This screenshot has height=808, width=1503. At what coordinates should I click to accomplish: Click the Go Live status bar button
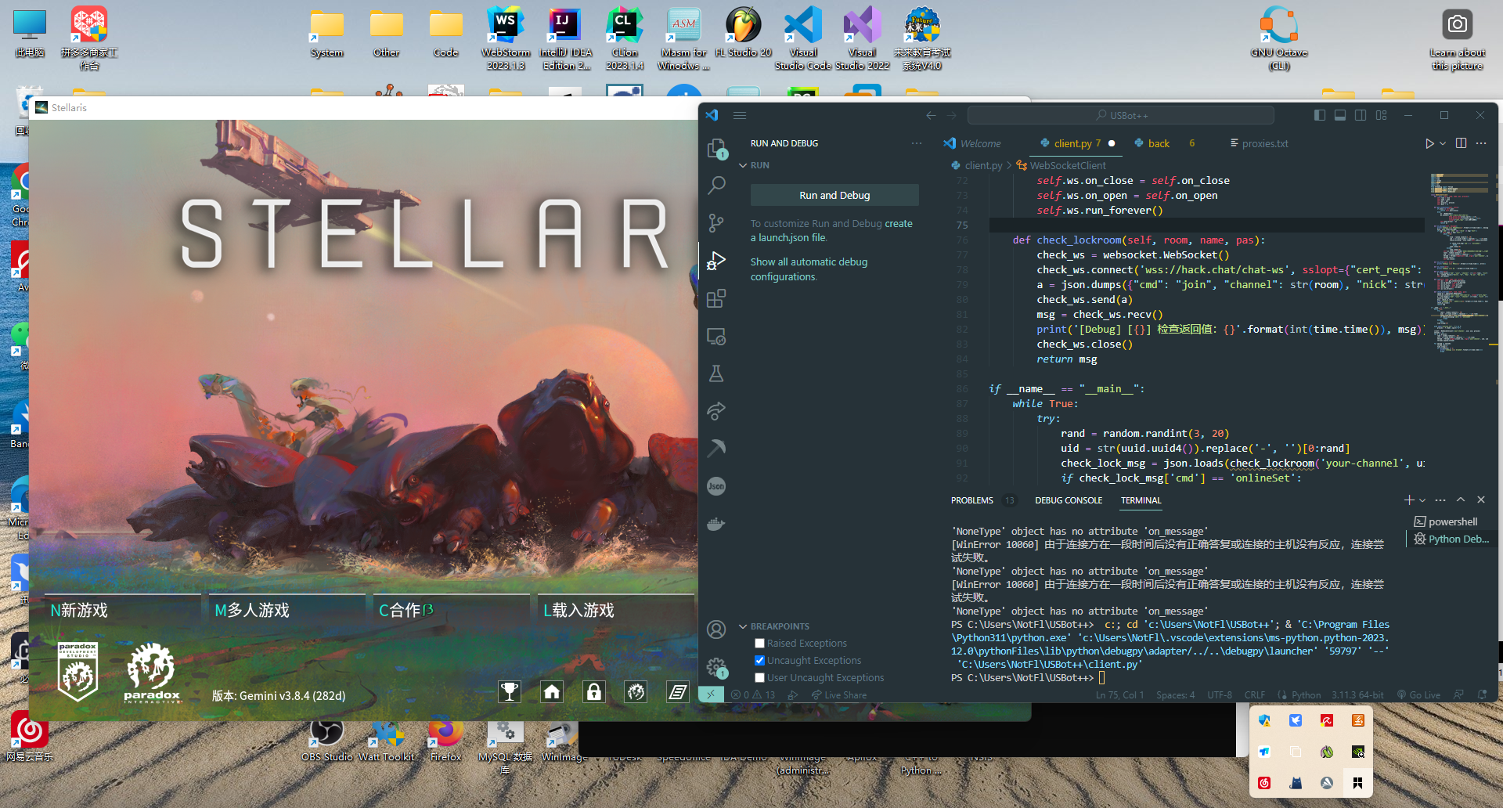[x=1418, y=694]
